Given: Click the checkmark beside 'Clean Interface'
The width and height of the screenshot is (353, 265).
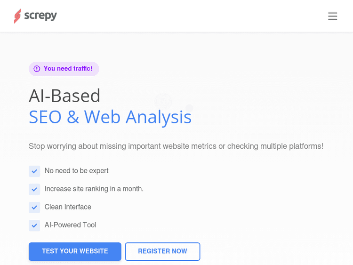Looking at the screenshot, I should 34,208.
